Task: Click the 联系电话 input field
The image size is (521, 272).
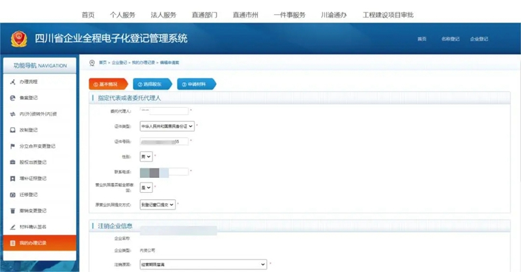Action: [164, 172]
